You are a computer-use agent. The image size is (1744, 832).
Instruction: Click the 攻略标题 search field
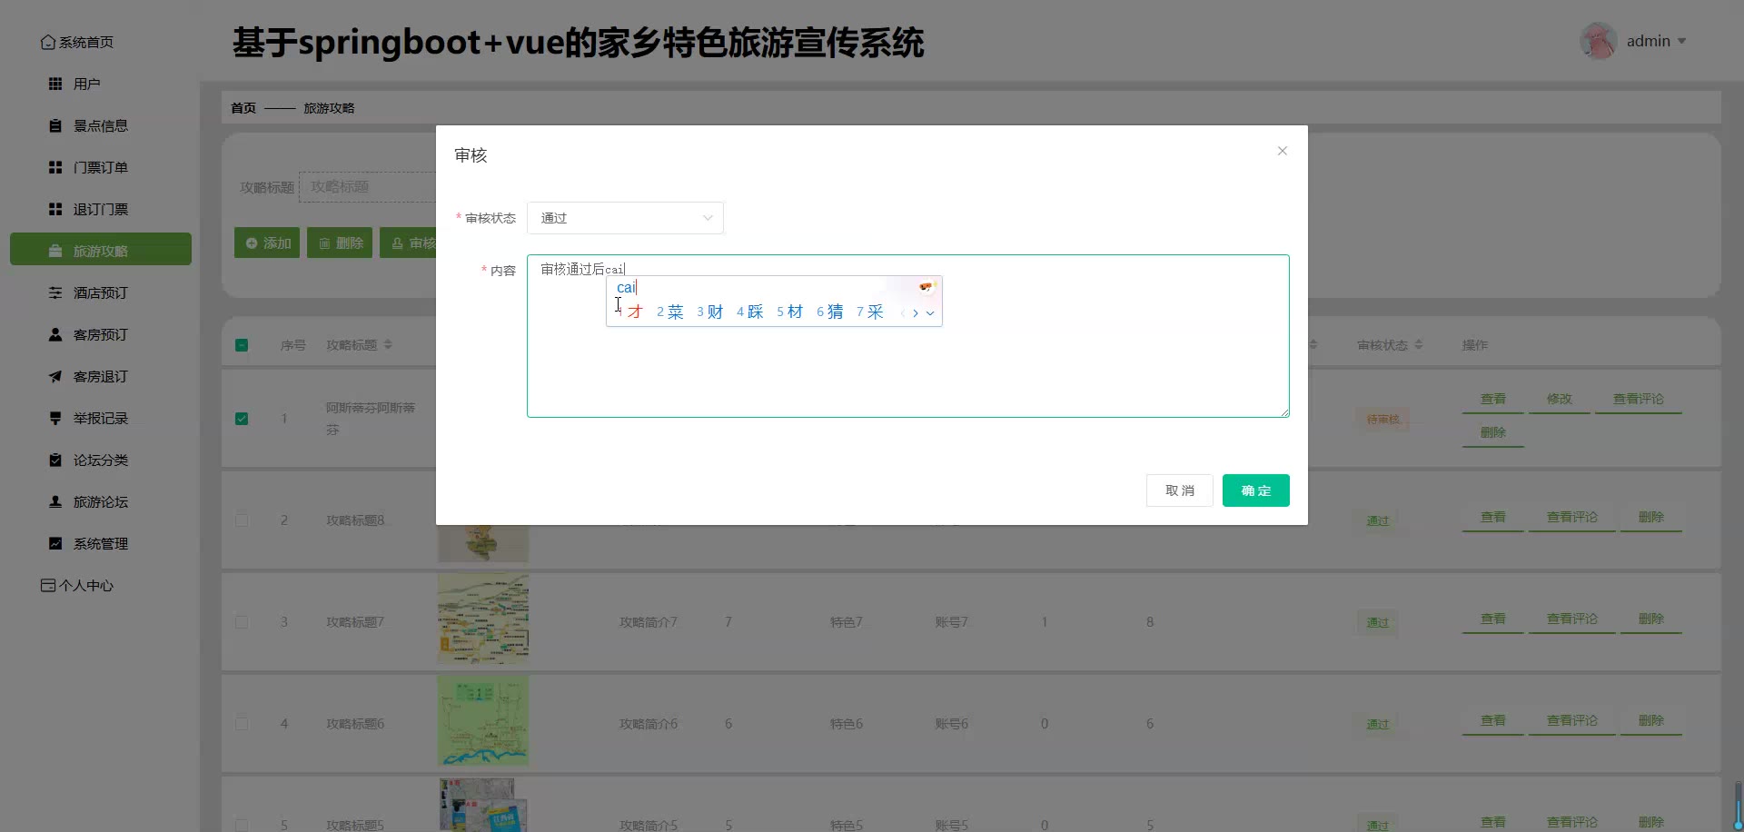368,187
